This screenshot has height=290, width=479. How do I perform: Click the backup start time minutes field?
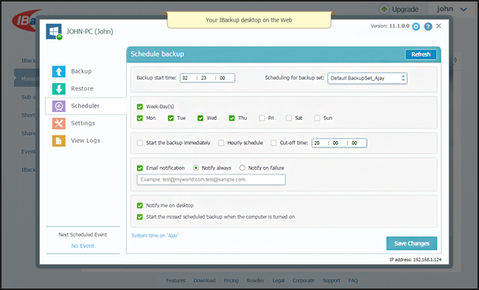203,78
